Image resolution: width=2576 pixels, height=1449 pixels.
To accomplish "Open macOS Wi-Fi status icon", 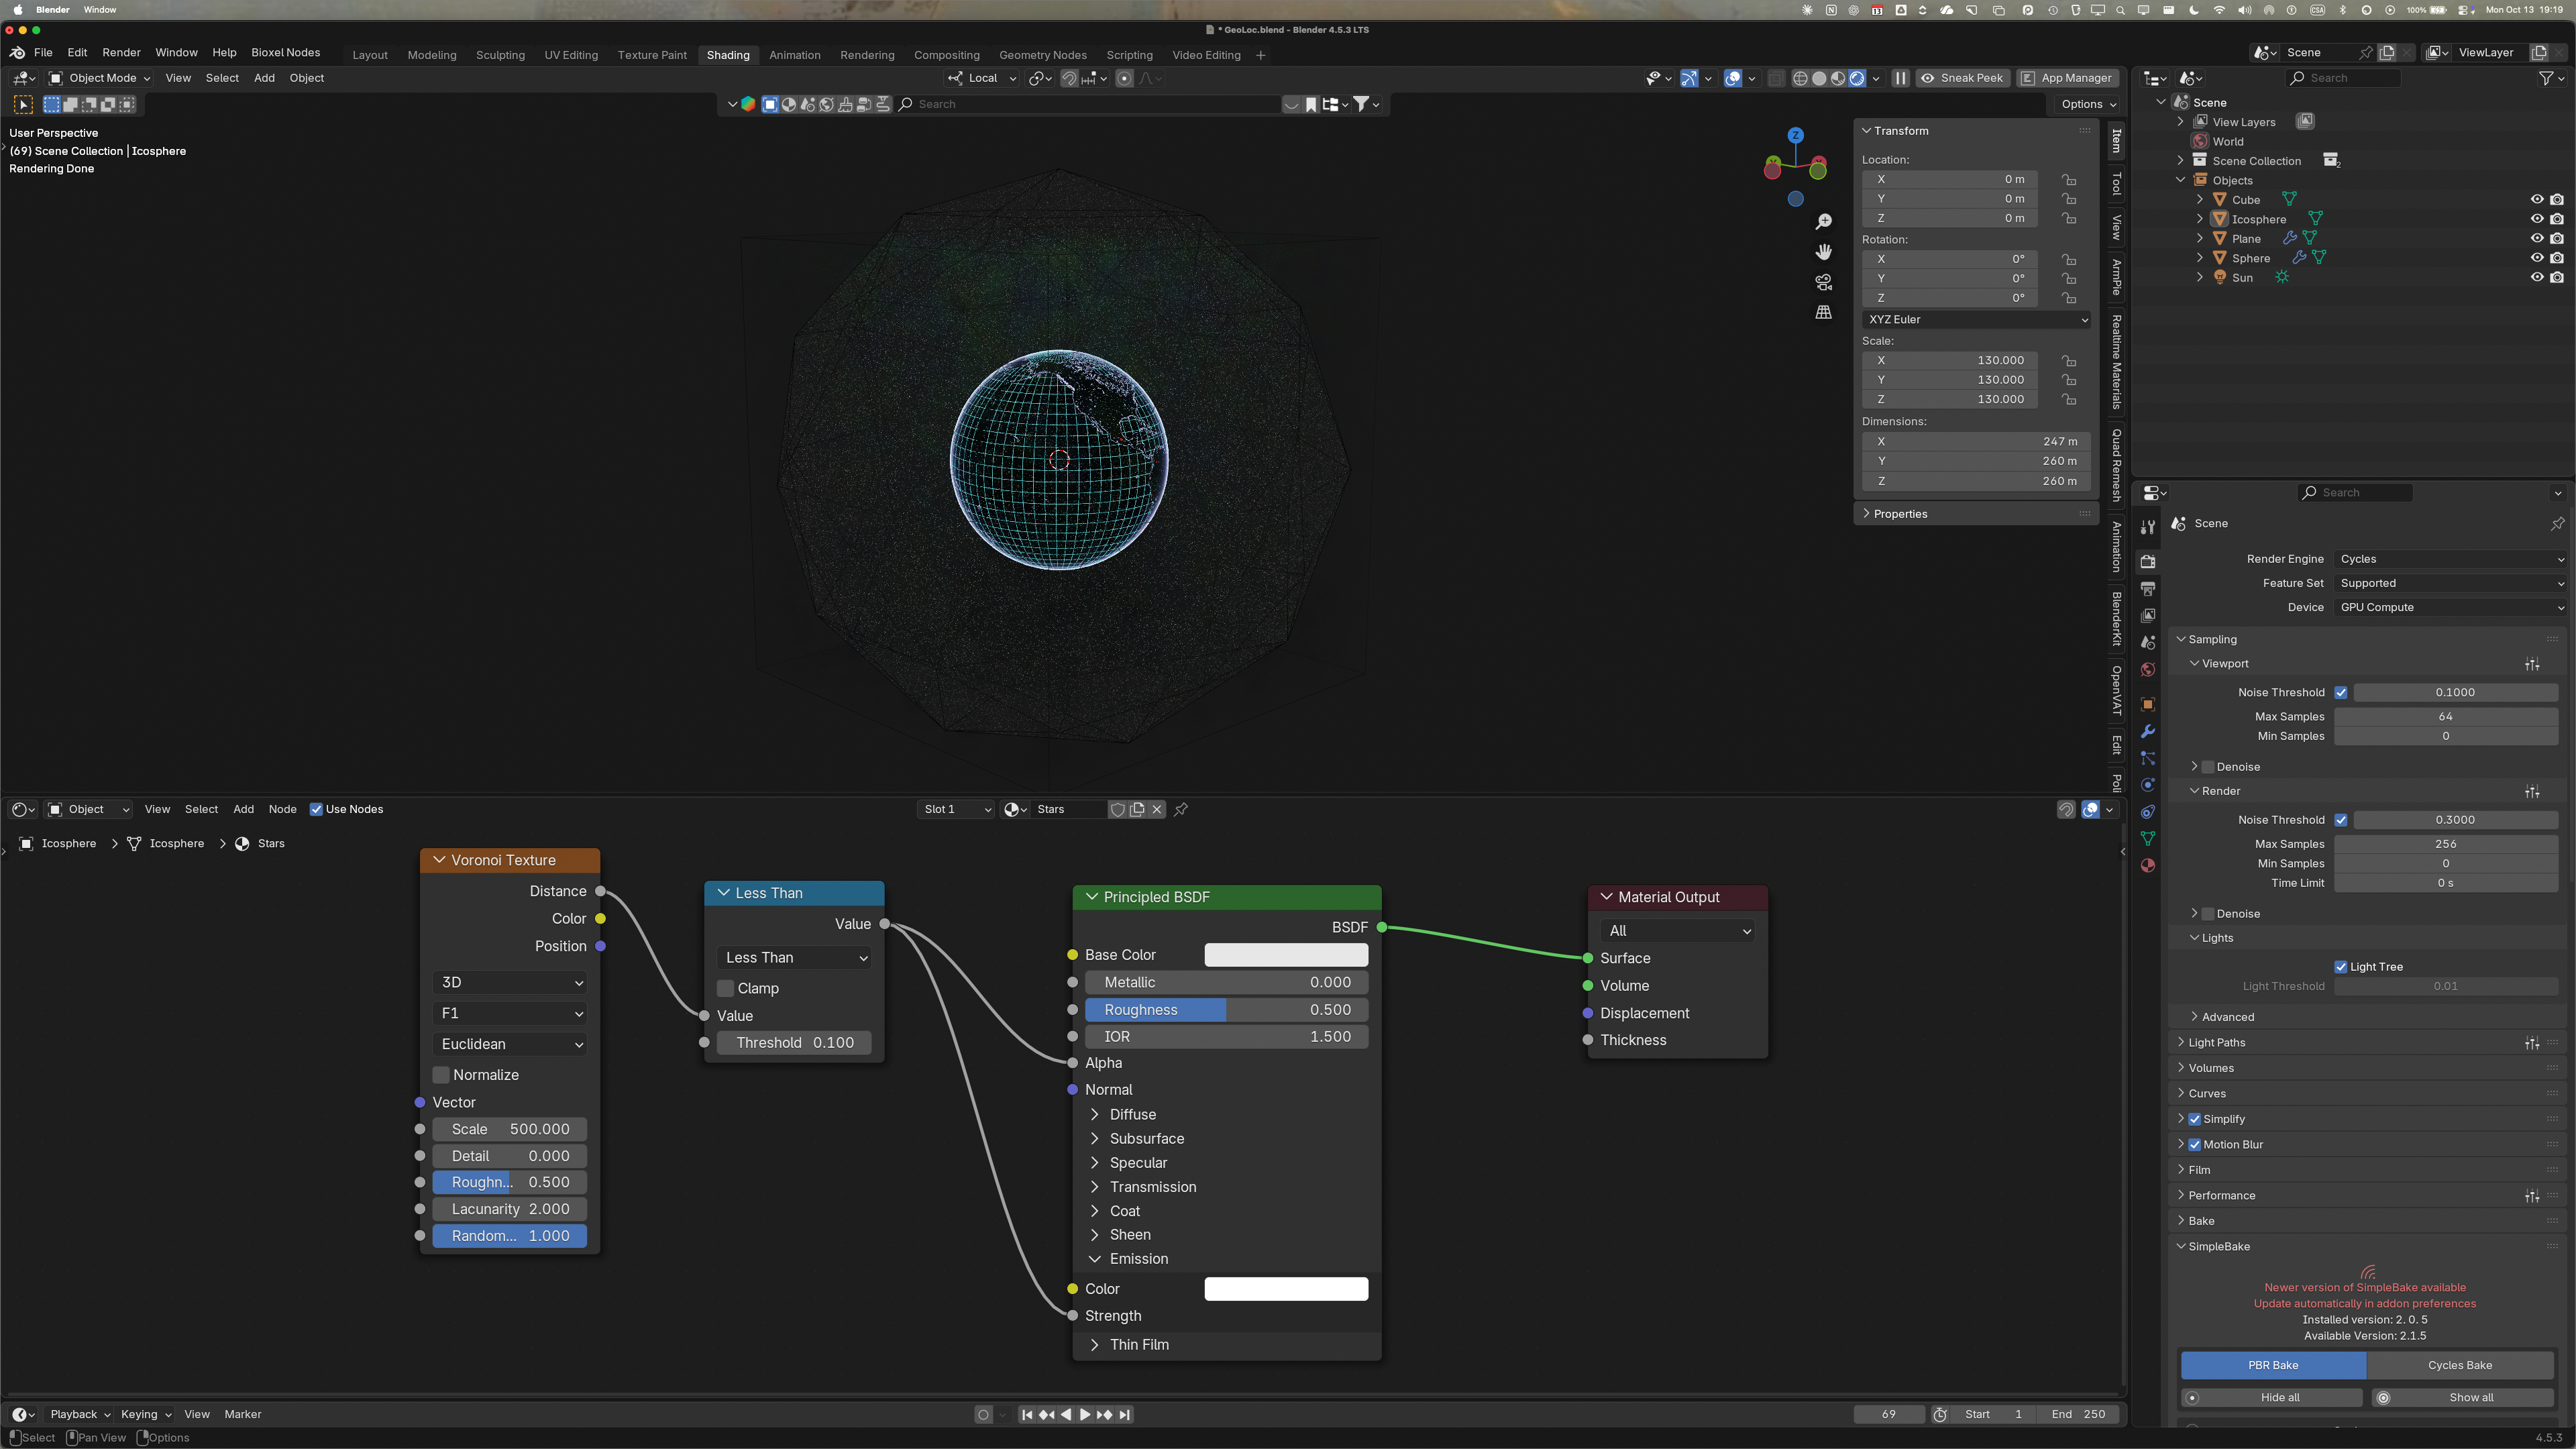I will (x=2219, y=10).
